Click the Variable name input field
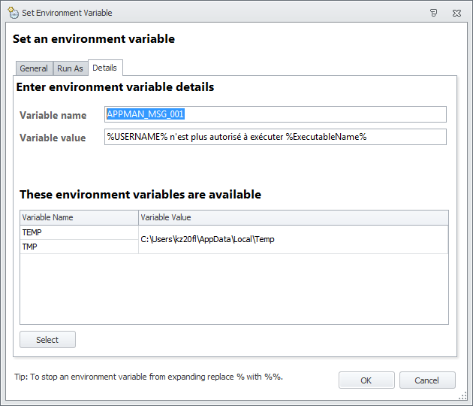Viewport: 473px width, 406px height. coord(275,114)
